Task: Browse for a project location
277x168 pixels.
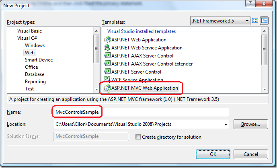Action: coord(251,124)
